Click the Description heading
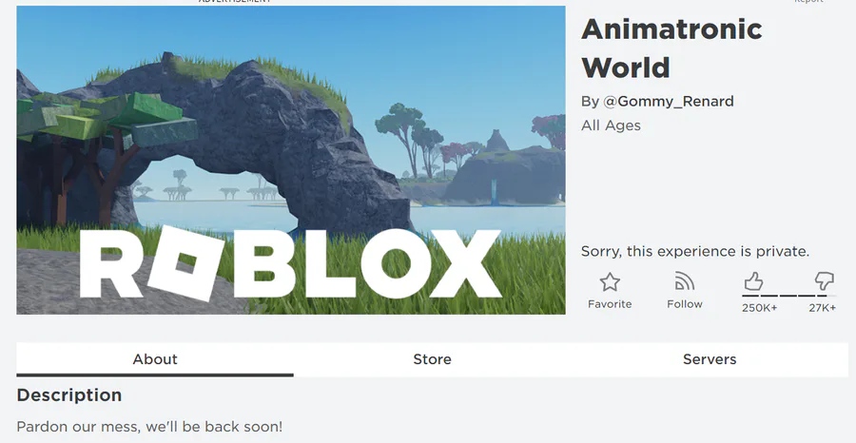Screen dimensions: 856x443 (69, 395)
